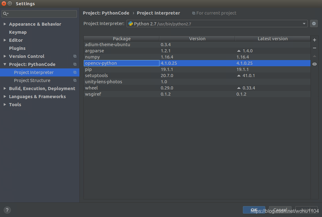
Task: Open Appearance & Behavior settings
Action: [x=35, y=24]
